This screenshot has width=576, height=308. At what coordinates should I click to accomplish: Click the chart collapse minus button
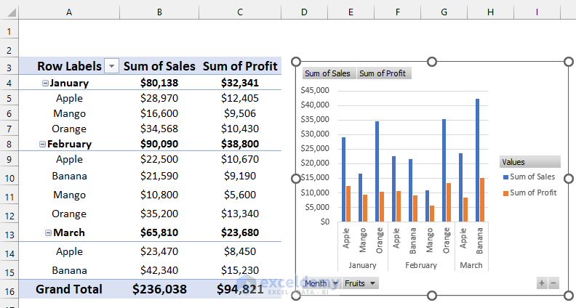[x=554, y=283]
